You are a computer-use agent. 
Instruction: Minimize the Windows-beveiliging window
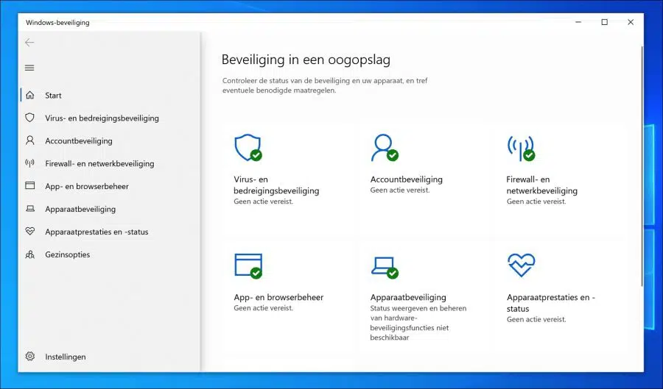click(x=578, y=22)
